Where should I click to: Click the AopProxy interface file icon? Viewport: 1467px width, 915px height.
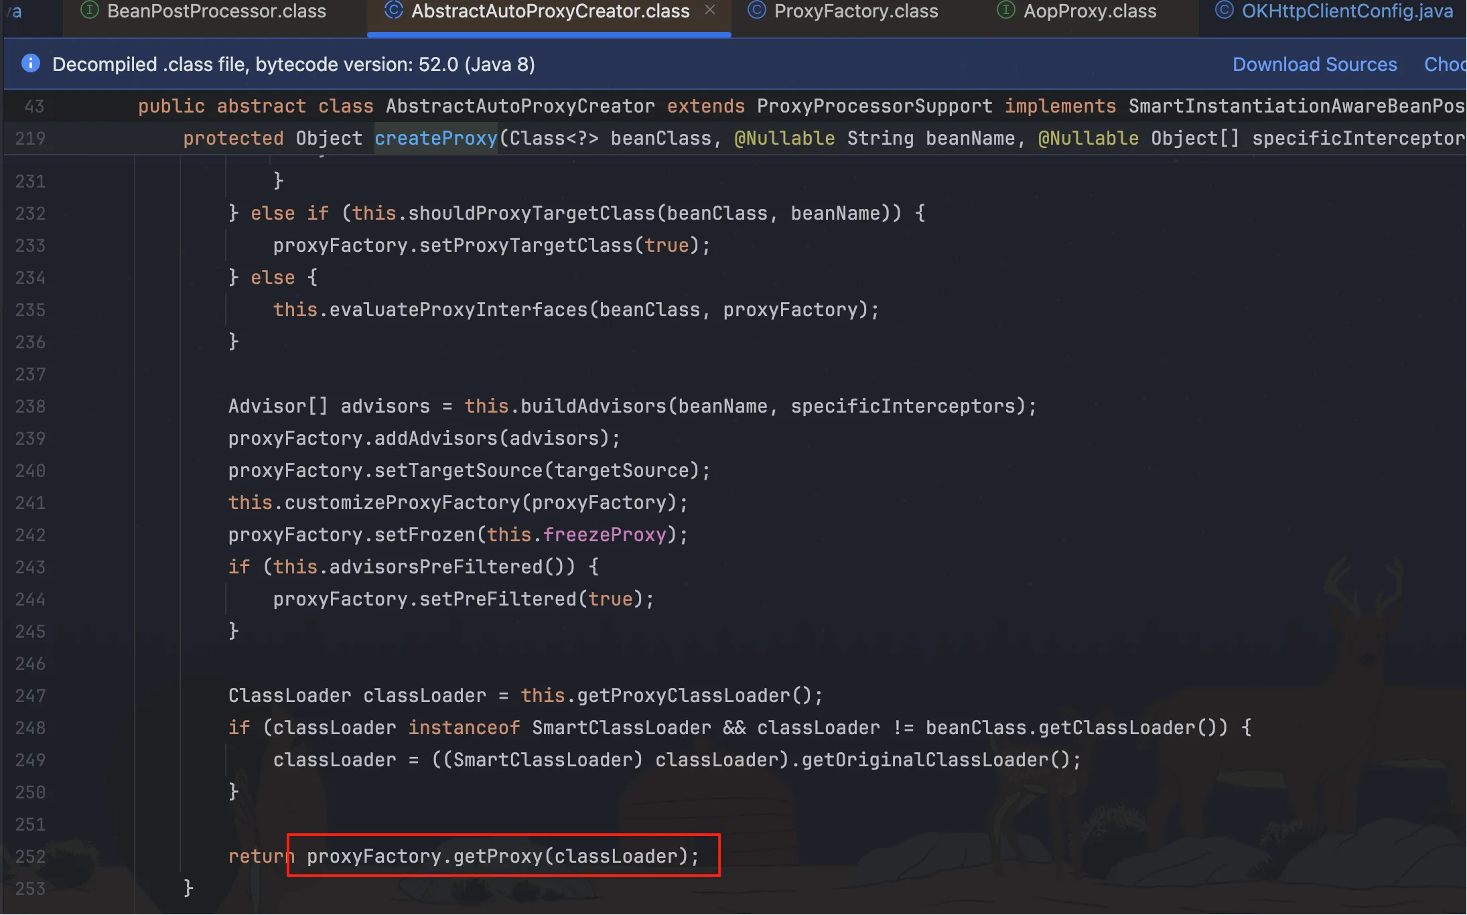pyautogui.click(x=1005, y=10)
